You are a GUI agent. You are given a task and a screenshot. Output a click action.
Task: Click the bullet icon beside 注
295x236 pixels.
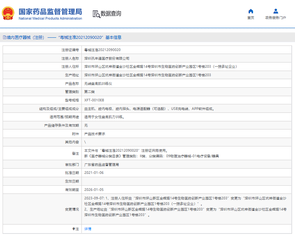coord(74,229)
